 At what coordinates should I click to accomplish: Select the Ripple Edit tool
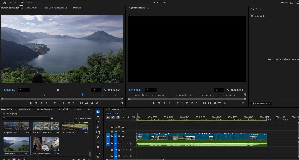[x=98, y=122]
